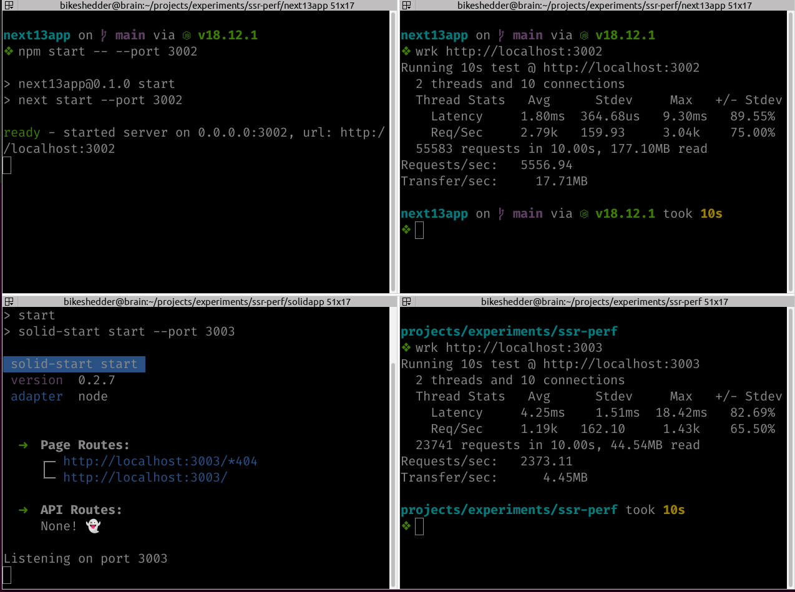Click the 'API Routes:' heading

(x=82, y=510)
